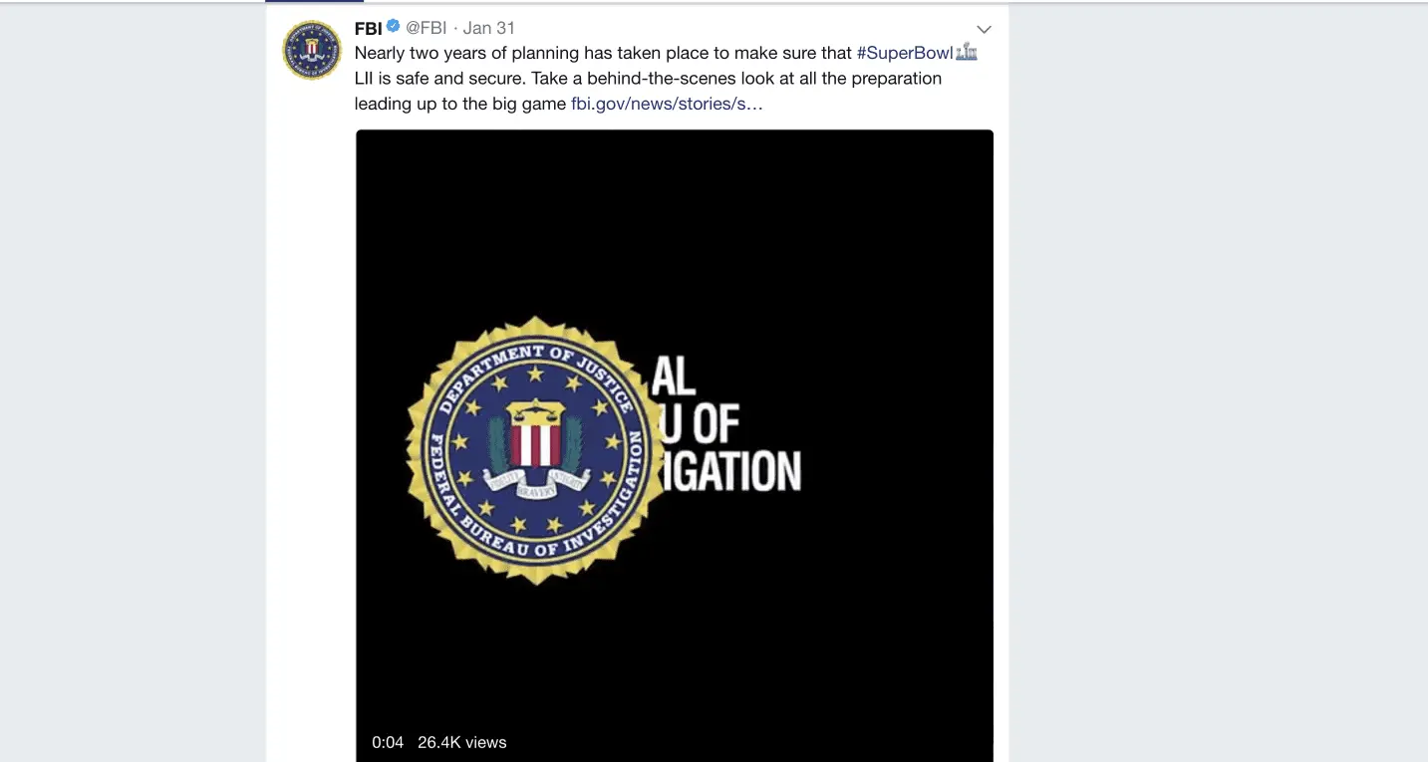Click the 'LII is safe and secure' text
The width and height of the screenshot is (1428, 762).
click(438, 78)
